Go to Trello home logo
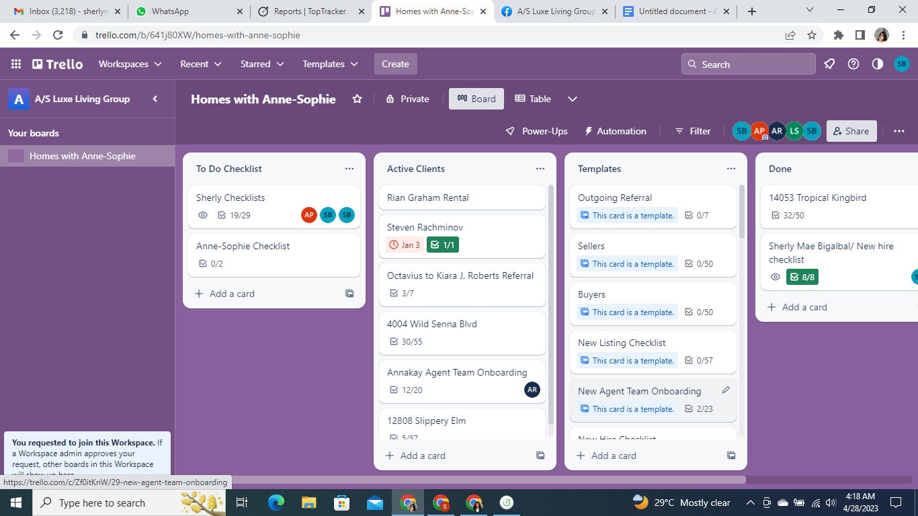The width and height of the screenshot is (918, 516). 58,64
